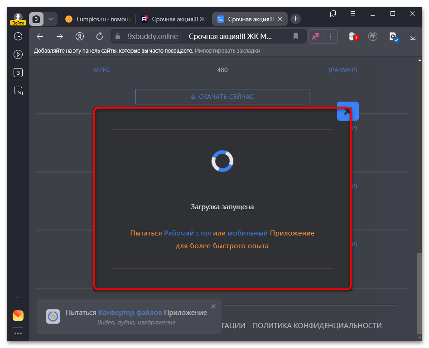
Task: Go forward to the next page
Action: pos(60,36)
